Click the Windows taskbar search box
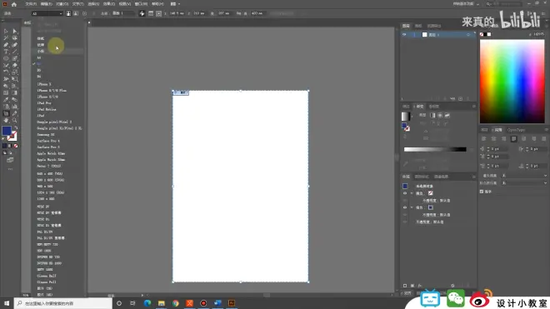 (x=63, y=303)
